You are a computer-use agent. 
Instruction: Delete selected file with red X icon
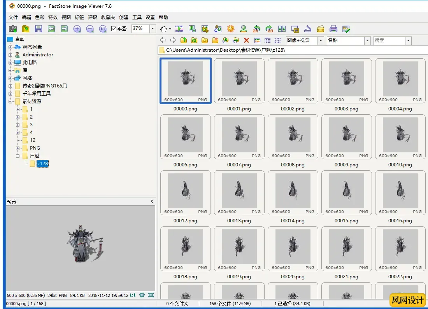[246, 40]
